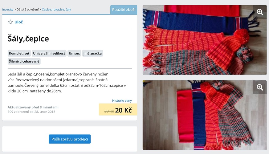269x154 pixels.
Task: Click the Ulož save link
Action: pyautogui.click(x=18, y=22)
